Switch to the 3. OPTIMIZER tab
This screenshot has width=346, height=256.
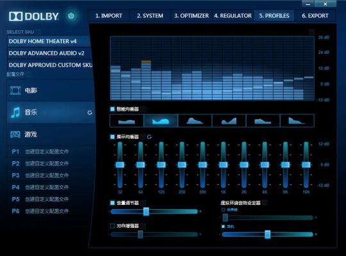(192, 16)
